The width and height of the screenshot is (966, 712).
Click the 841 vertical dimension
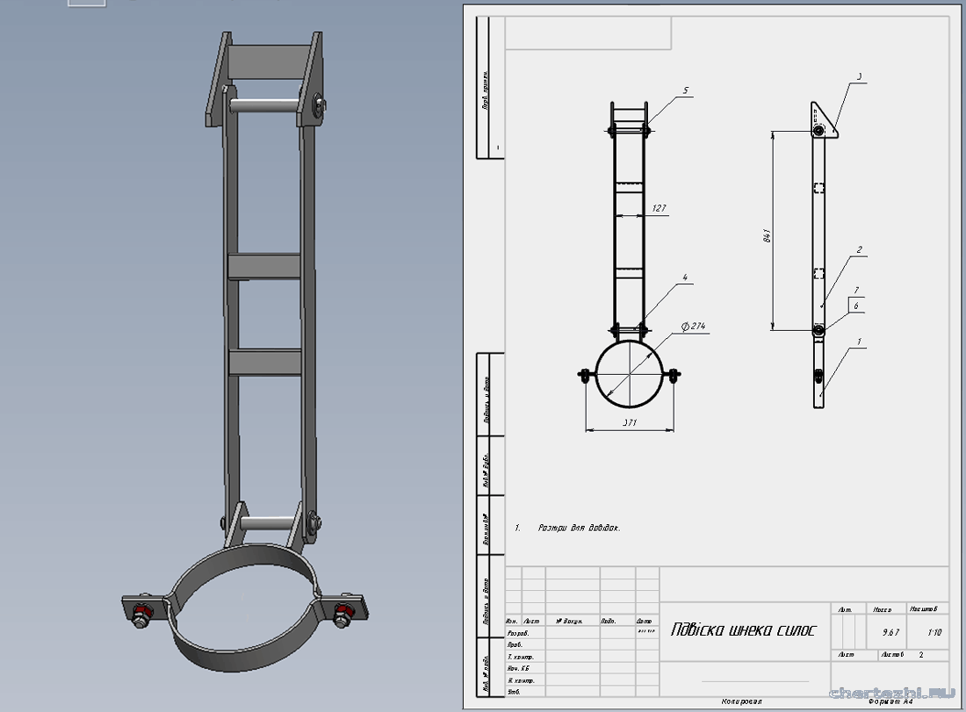pyautogui.click(x=766, y=235)
